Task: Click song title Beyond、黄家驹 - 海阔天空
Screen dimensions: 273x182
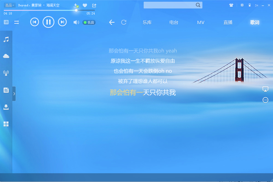Action: tap(39, 5)
